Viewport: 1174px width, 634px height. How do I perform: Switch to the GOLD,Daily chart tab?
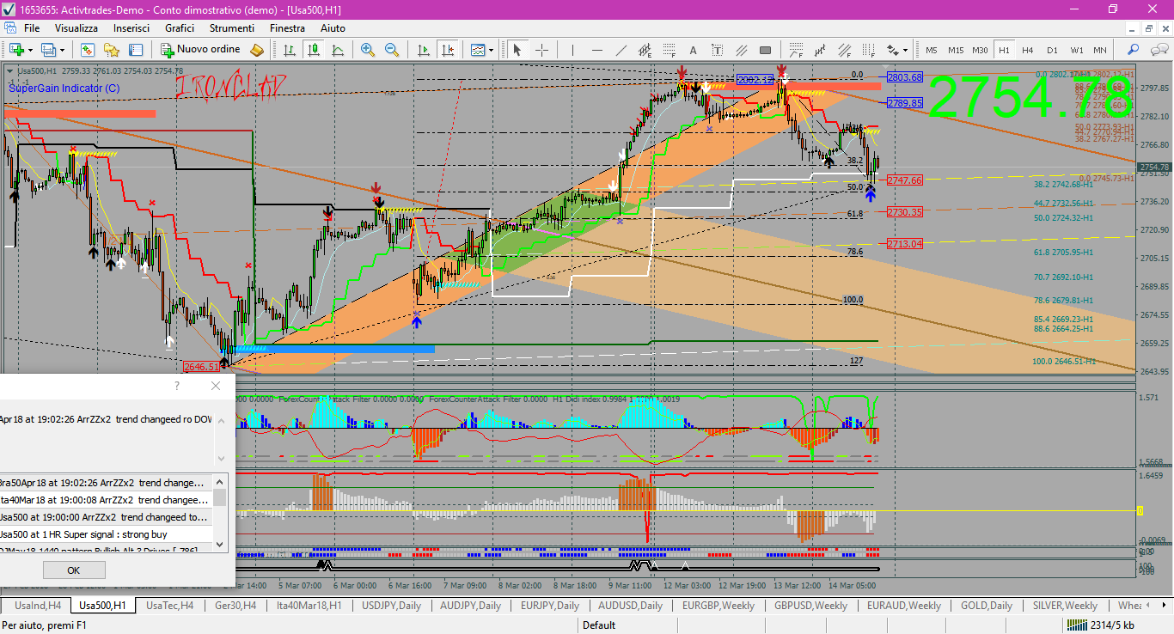[987, 606]
